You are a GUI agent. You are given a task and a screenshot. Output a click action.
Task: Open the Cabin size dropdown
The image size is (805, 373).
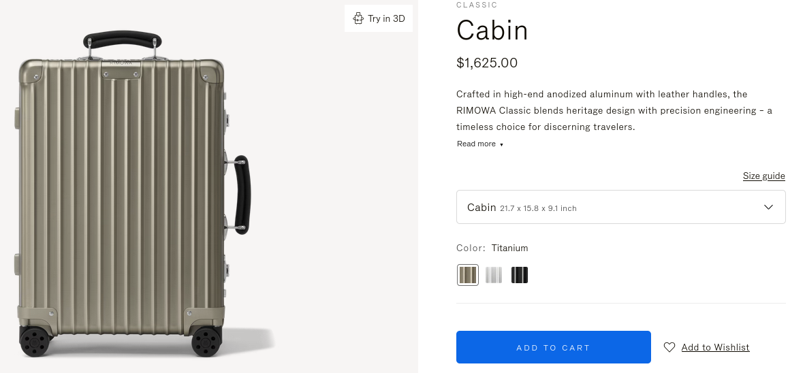click(x=620, y=207)
